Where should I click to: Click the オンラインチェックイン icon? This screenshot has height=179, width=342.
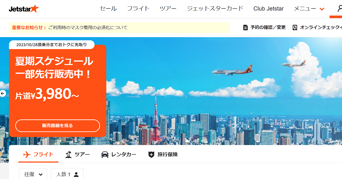coord(295,28)
